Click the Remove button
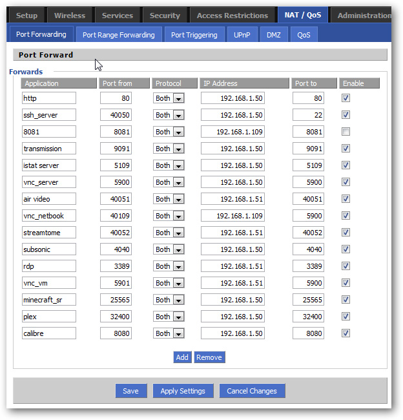 [x=209, y=357]
